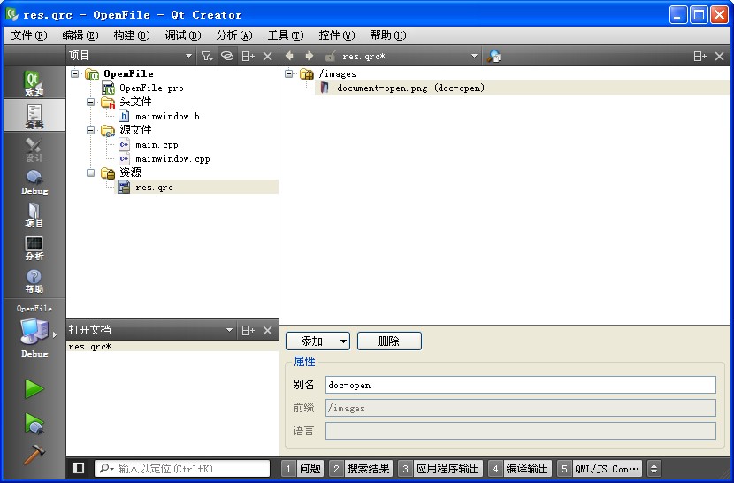This screenshot has width=734, height=483.
Task: Open the Debug (调试) menu
Action: 183,35
